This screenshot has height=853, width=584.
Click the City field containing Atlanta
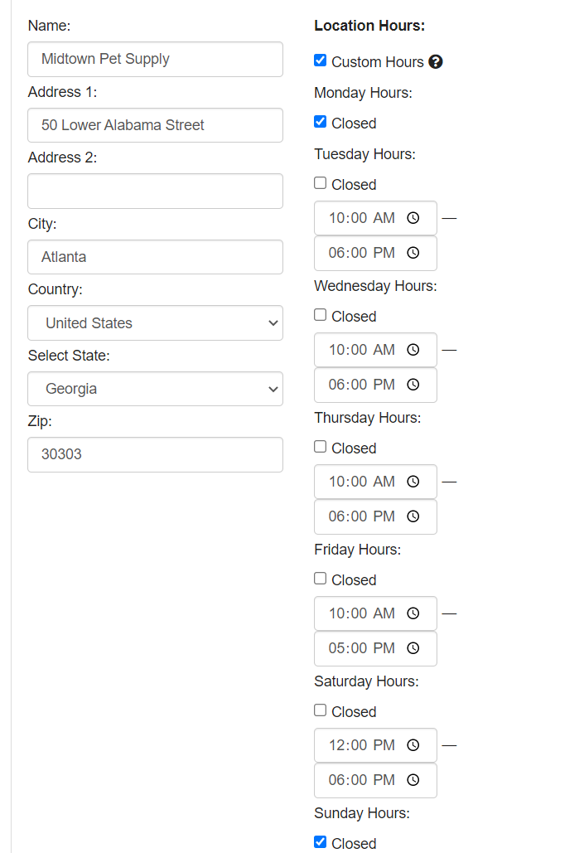[155, 257]
